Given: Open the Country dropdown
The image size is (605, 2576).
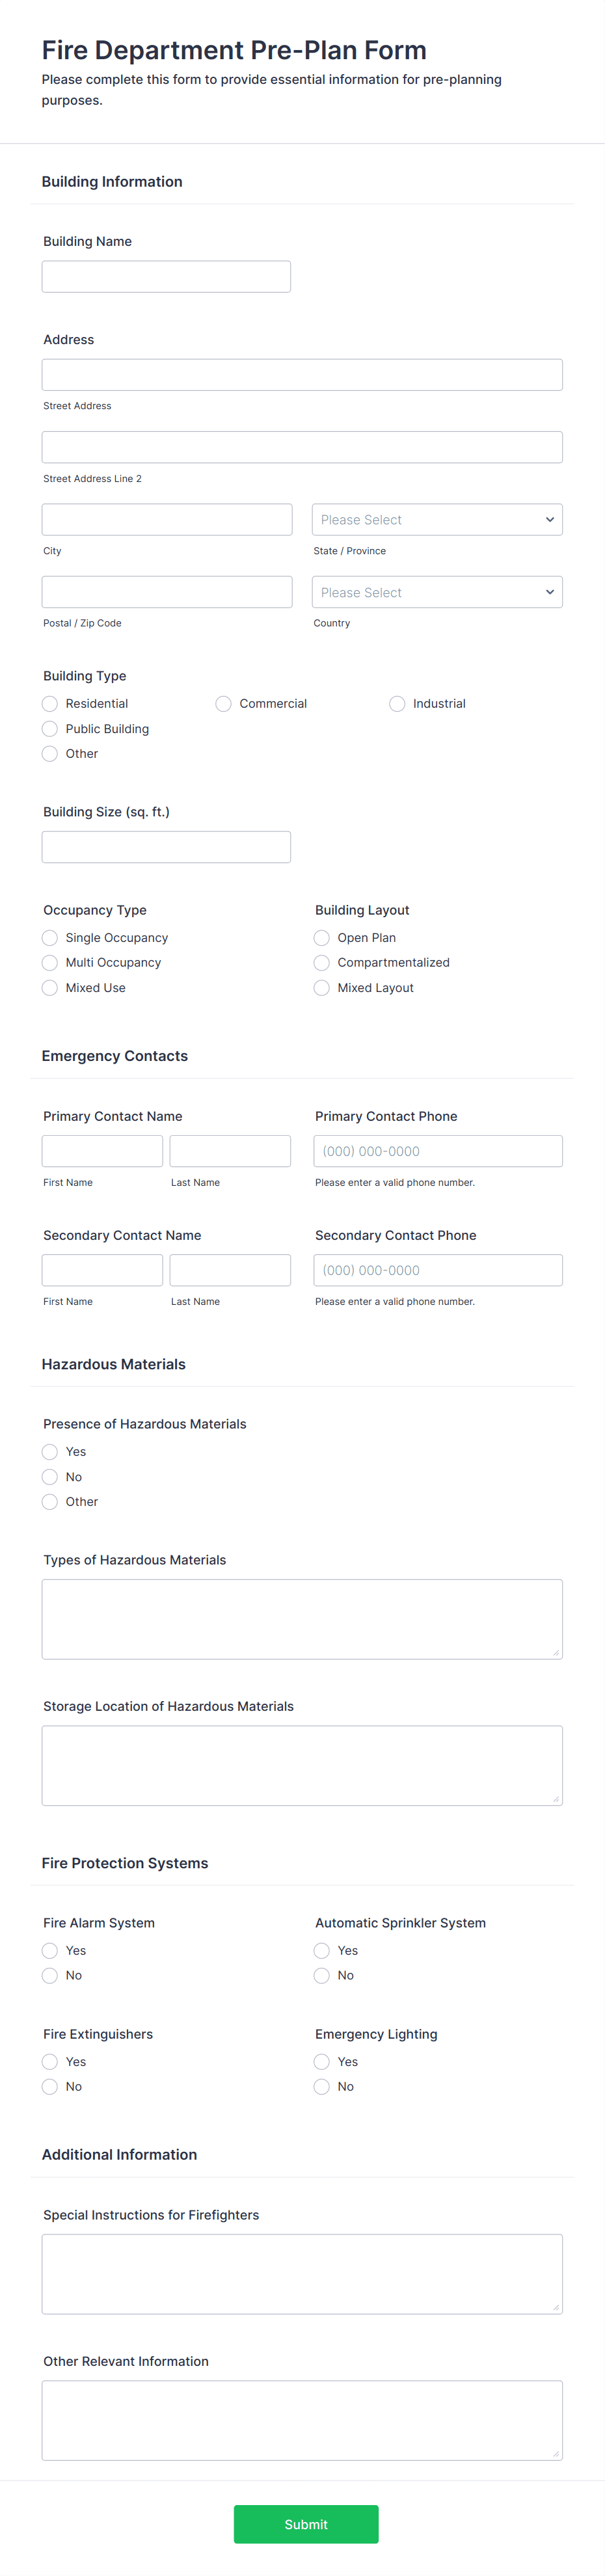Looking at the screenshot, I should click(x=437, y=591).
